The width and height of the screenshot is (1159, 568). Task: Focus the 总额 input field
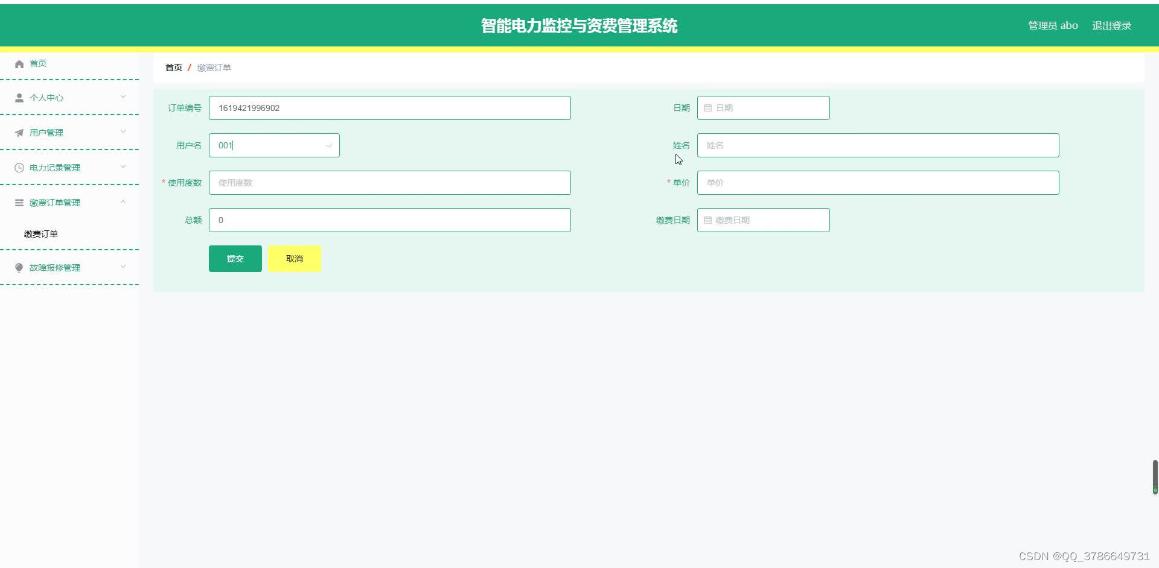coord(390,220)
